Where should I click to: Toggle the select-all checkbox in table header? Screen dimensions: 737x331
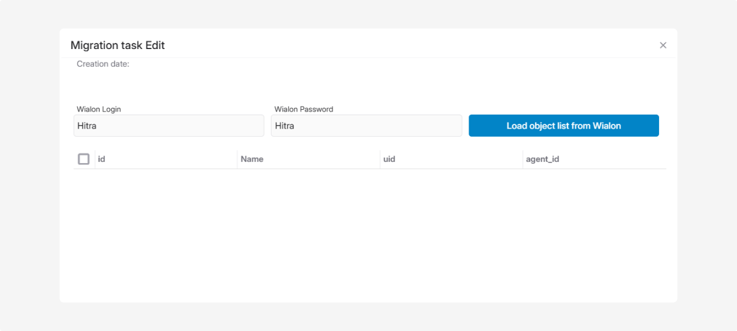tap(84, 159)
